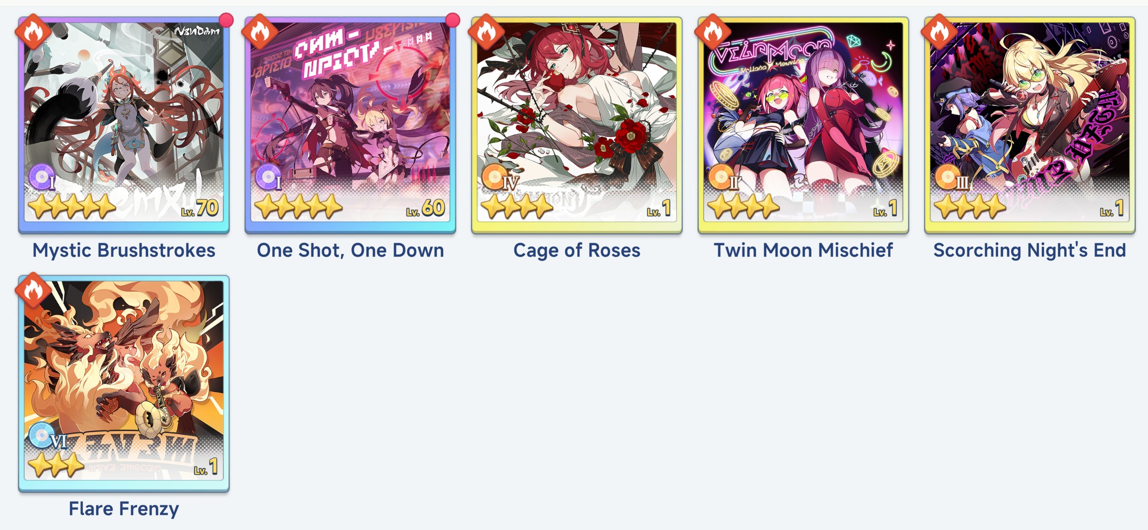This screenshot has height=530, width=1148.
Task: Click the Twin Moon Mischief title text
Action: pos(803,250)
